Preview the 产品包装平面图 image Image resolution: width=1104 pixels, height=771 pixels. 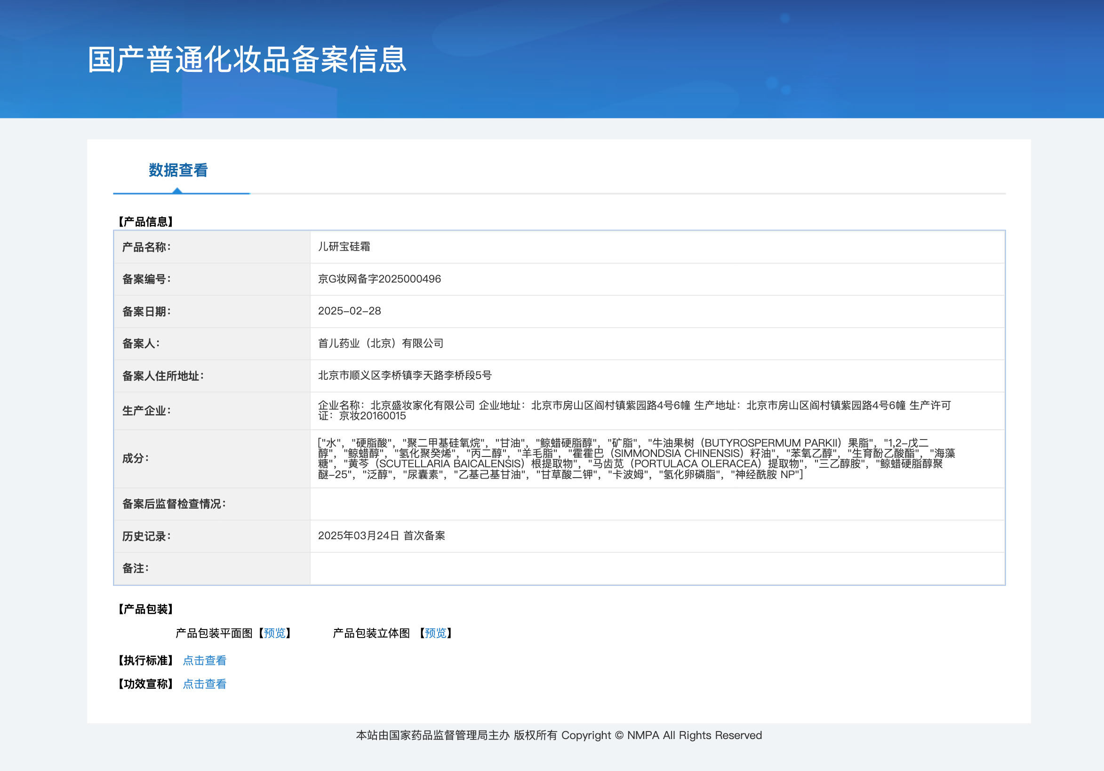pos(274,633)
